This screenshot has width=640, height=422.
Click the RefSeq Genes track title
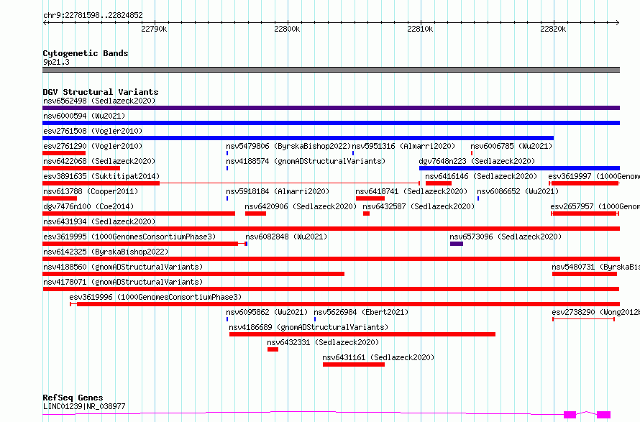pyautogui.click(x=73, y=398)
